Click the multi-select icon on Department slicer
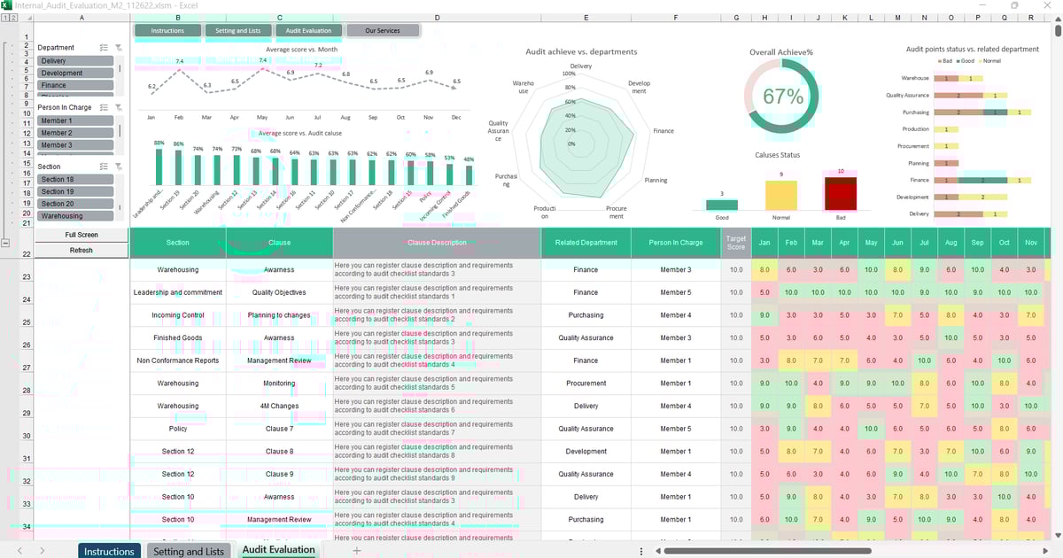Viewport: 1063px width, 558px height. pyautogui.click(x=103, y=48)
